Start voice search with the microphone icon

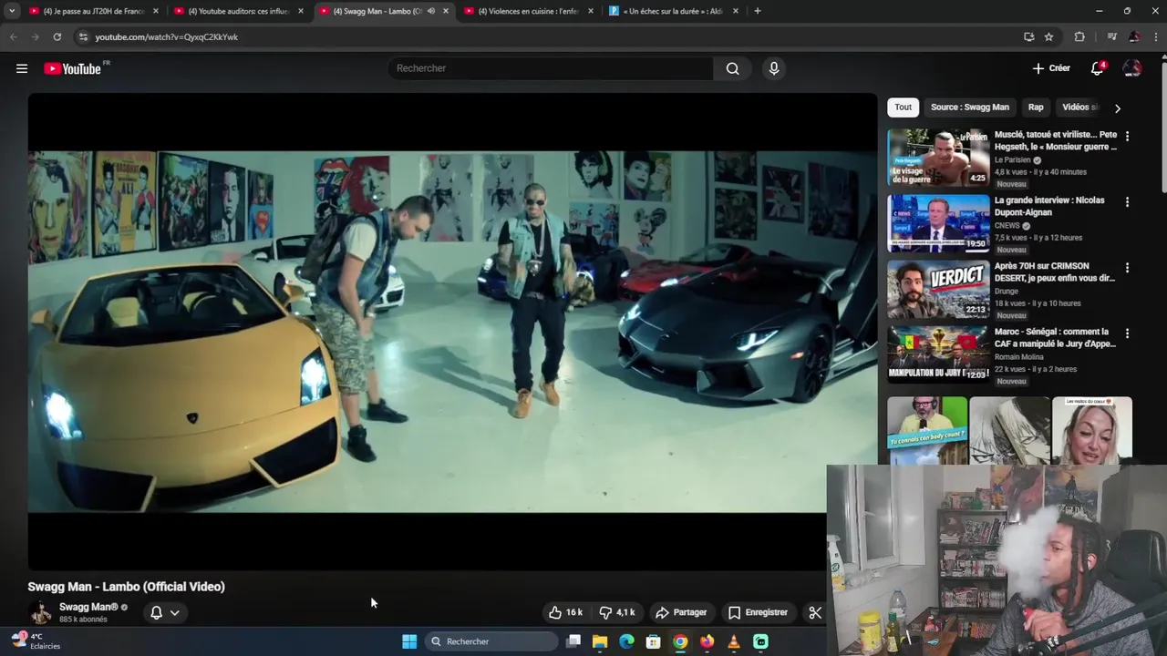point(774,68)
